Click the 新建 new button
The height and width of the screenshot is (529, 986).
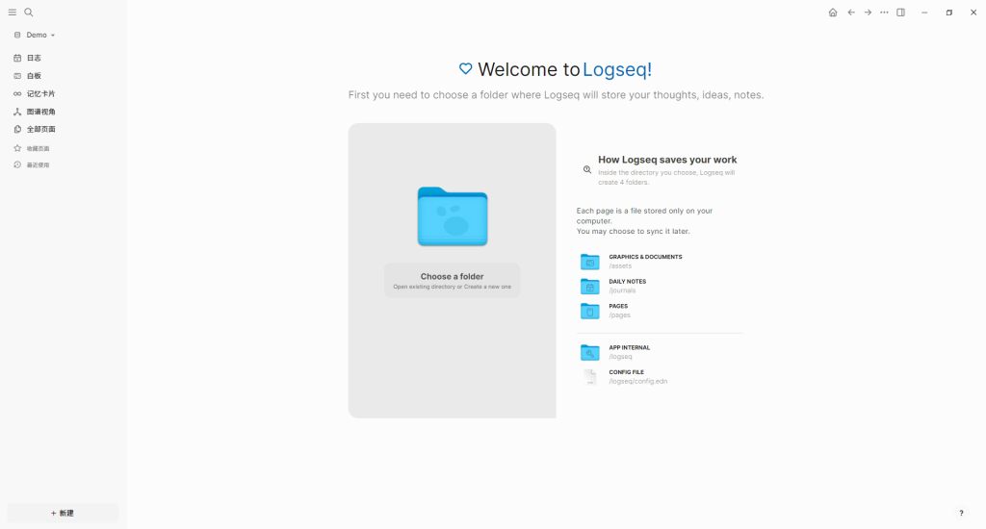click(x=63, y=514)
